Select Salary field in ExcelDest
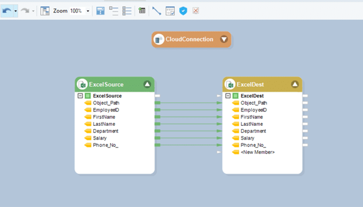The height and width of the screenshot is (207, 363). point(248,138)
